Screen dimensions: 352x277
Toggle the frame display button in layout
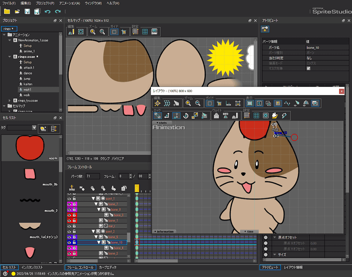pos(250,103)
